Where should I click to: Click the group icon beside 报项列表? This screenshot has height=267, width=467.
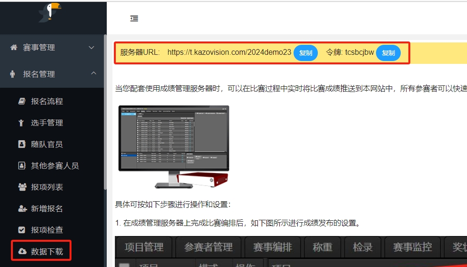[22, 187]
